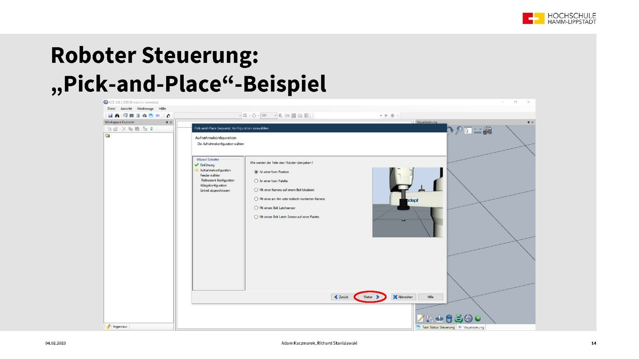Click the save icon in the toolbar
This screenshot has width=639, height=359.
tap(110, 115)
